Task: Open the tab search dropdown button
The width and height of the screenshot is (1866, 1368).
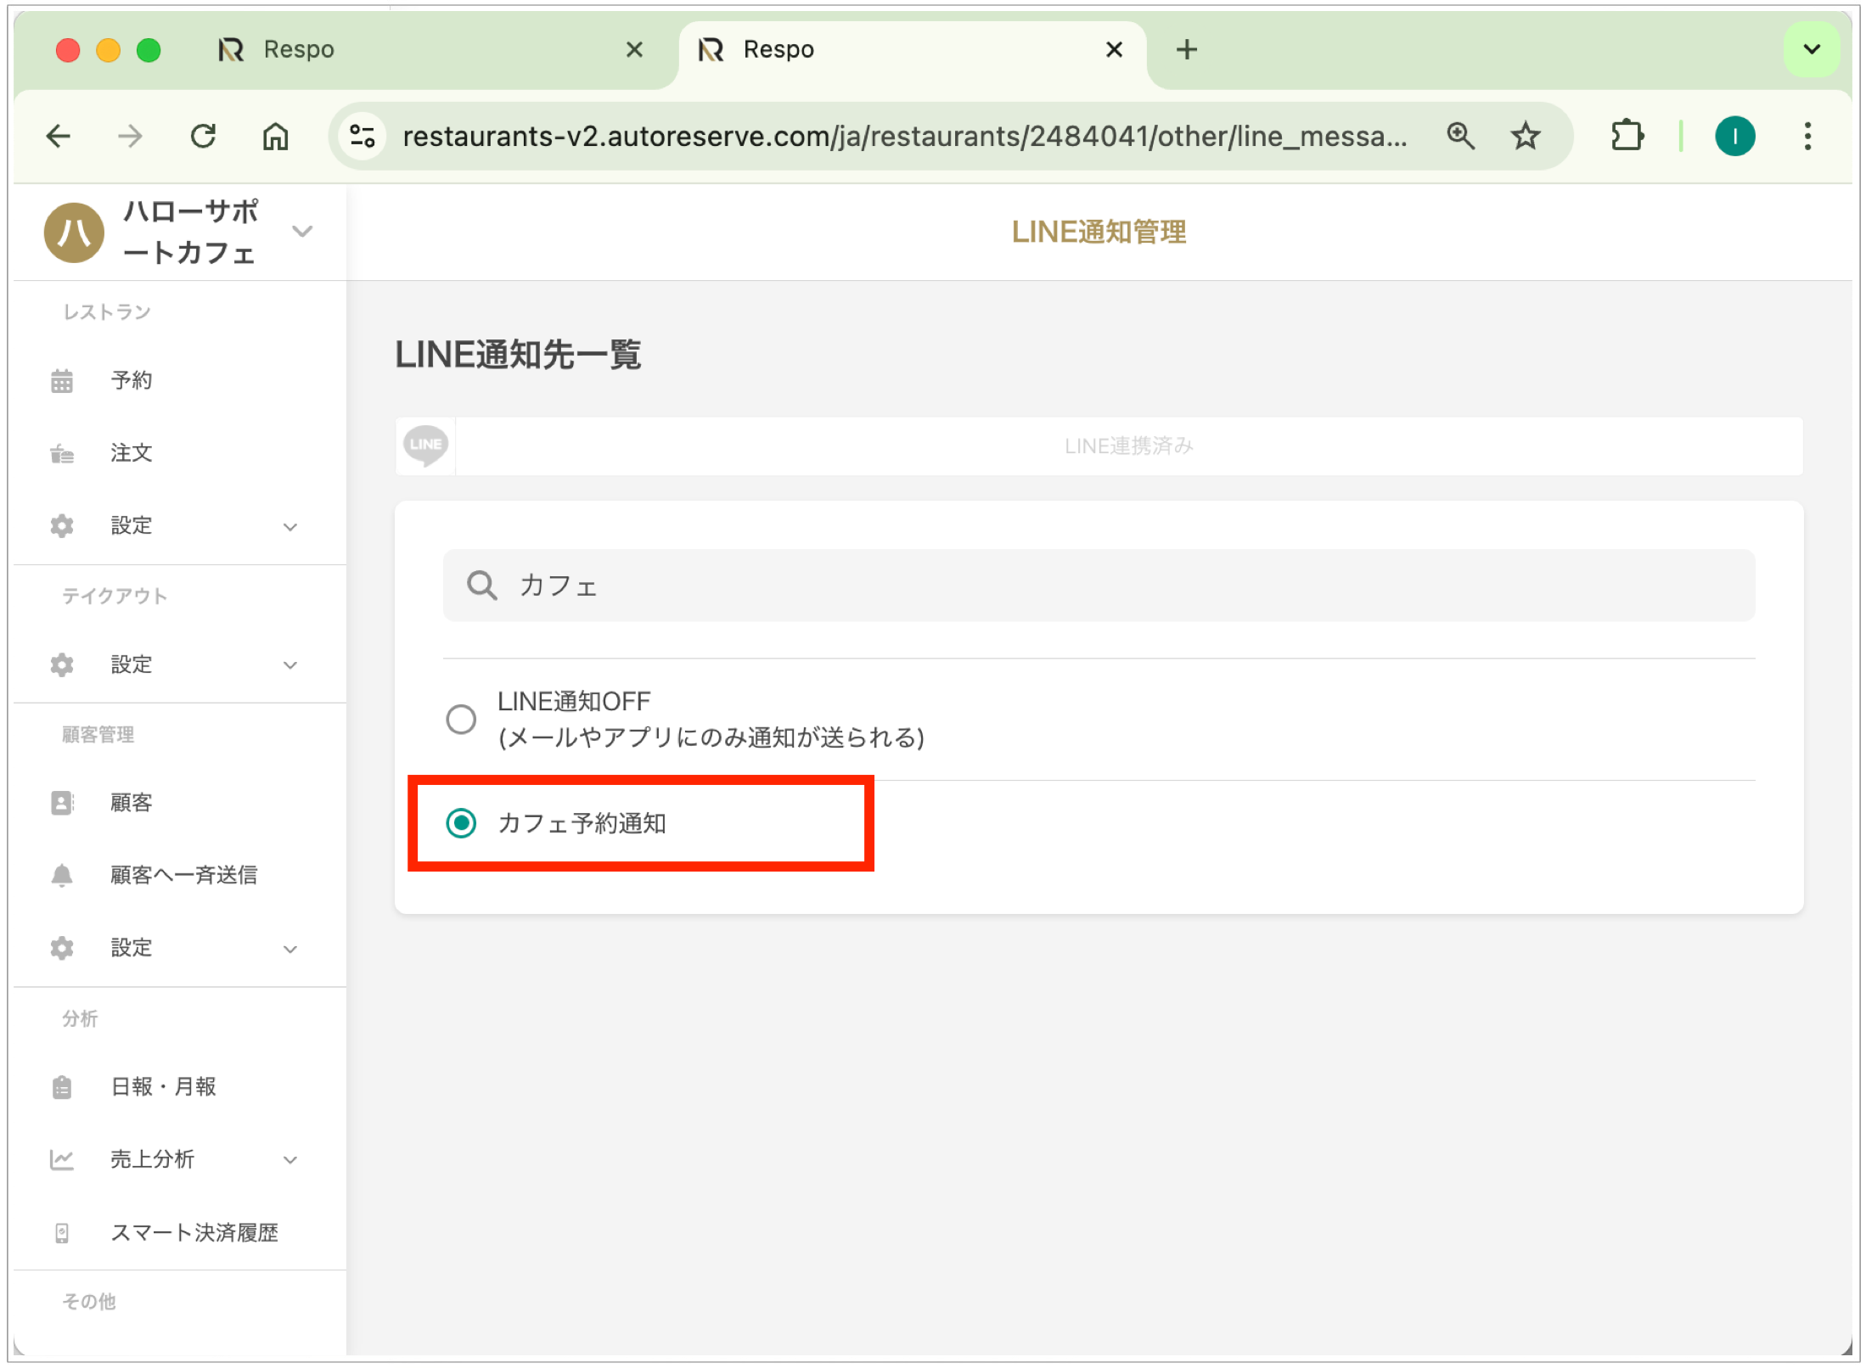Action: (x=1811, y=49)
